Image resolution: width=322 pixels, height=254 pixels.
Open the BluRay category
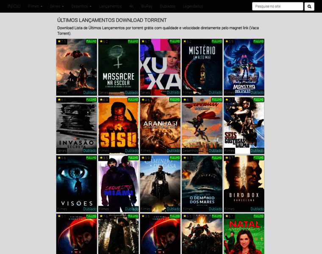147,6
